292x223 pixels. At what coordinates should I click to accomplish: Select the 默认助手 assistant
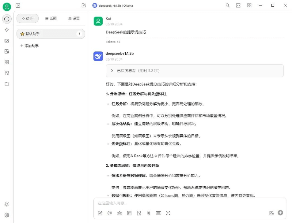(51, 34)
